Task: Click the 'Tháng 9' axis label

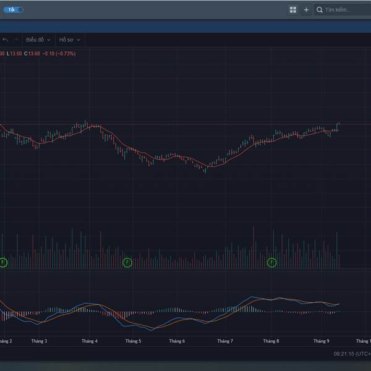Action: 322,341
